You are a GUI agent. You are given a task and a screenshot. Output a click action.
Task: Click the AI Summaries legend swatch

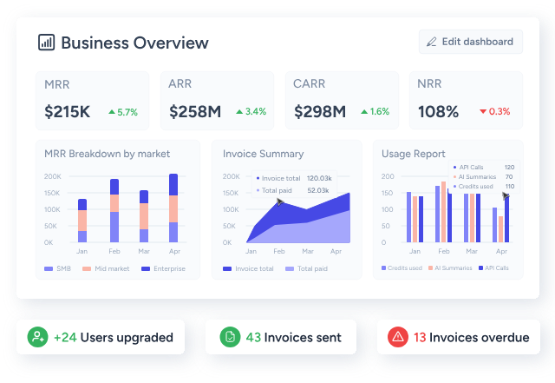430,268
